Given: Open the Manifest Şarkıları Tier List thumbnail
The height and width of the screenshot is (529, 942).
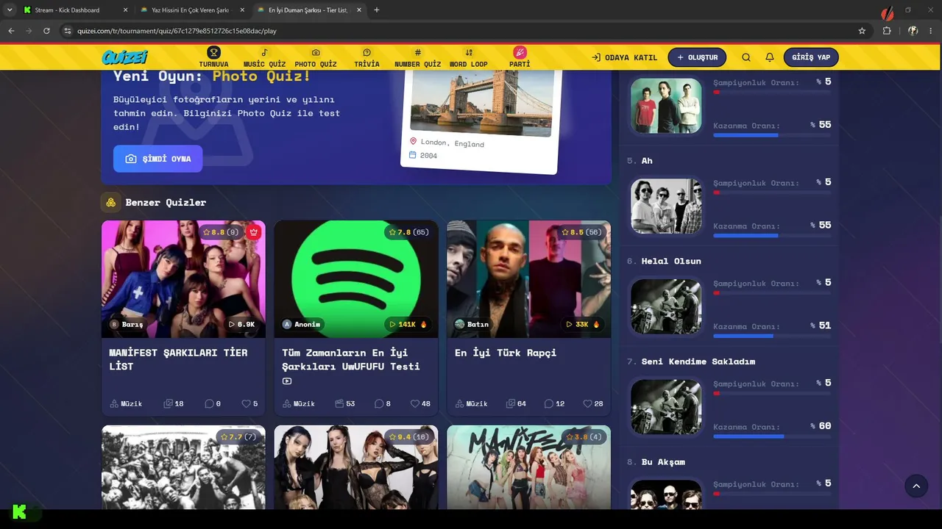Looking at the screenshot, I should (183, 279).
